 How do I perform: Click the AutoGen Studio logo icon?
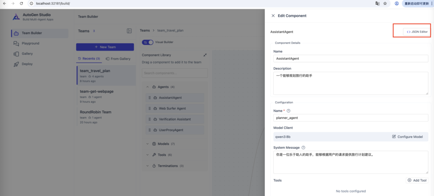click(16, 17)
